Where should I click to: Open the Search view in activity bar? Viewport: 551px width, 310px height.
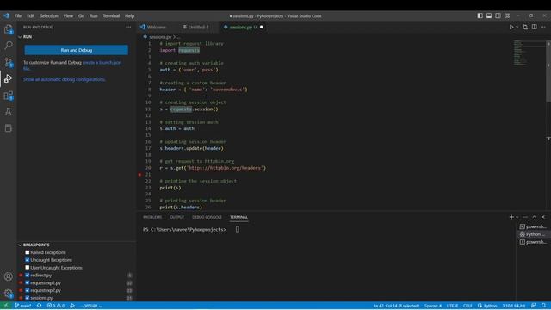click(x=8, y=45)
